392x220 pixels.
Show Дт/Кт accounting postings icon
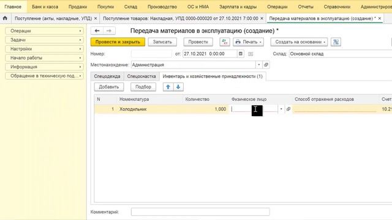point(225,42)
